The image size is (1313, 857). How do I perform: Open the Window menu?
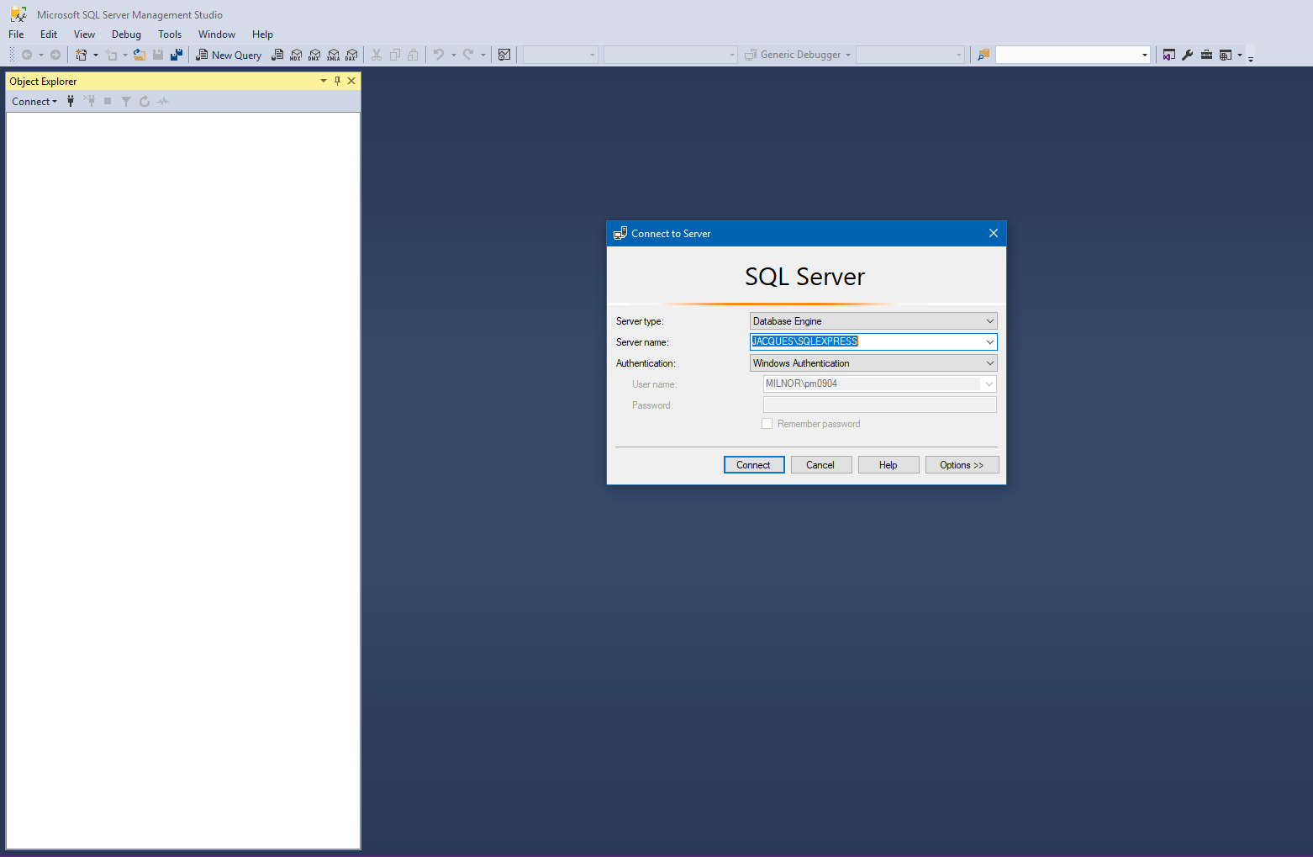217,34
